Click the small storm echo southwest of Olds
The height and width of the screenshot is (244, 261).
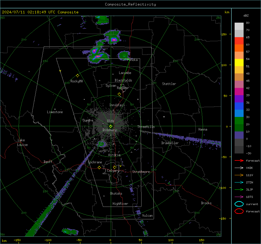(x=101, y=144)
